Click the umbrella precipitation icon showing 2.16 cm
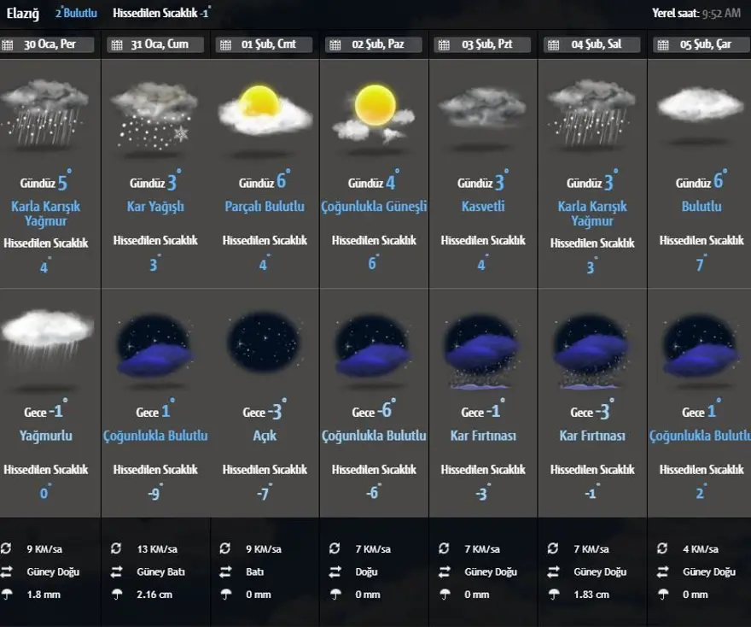 [116, 595]
